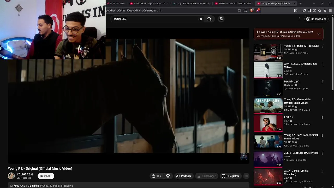Open YOUNG RZ channel avatar
The width and height of the screenshot is (334, 188).
coord(11,176)
